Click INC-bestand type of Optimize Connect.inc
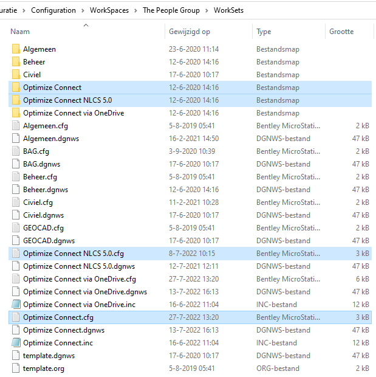Screen dimensions: 376x377 pos(276,342)
